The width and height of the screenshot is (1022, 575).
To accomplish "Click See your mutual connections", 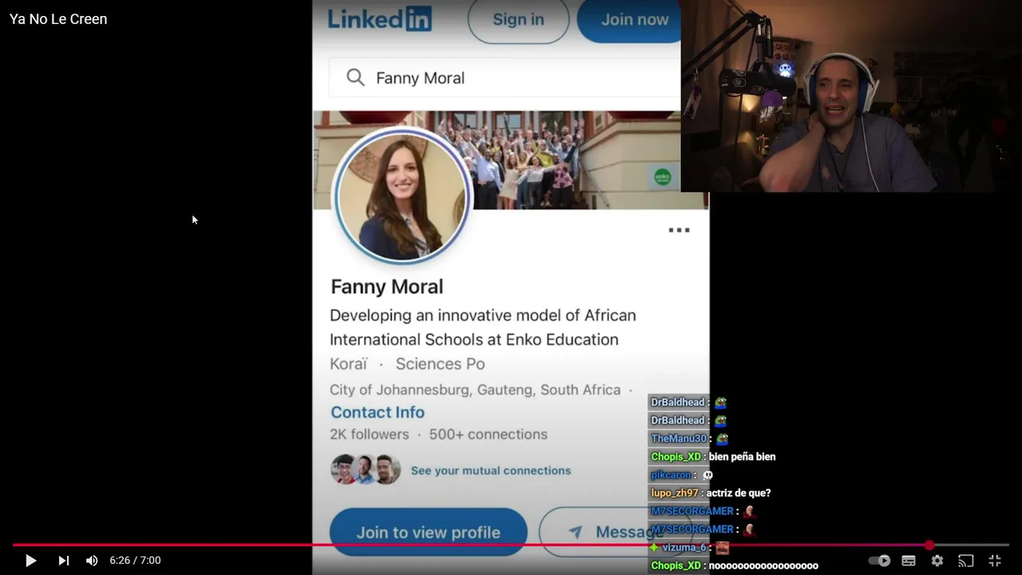I will (x=491, y=470).
